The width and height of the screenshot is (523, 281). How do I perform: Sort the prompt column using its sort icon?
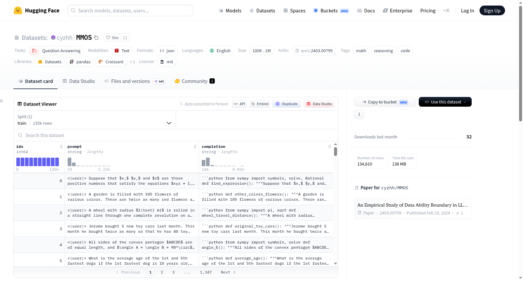pyautogui.click(x=195, y=147)
